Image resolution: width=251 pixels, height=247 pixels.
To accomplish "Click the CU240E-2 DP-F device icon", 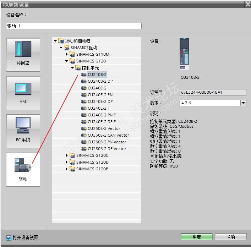I will (x=84, y=122).
